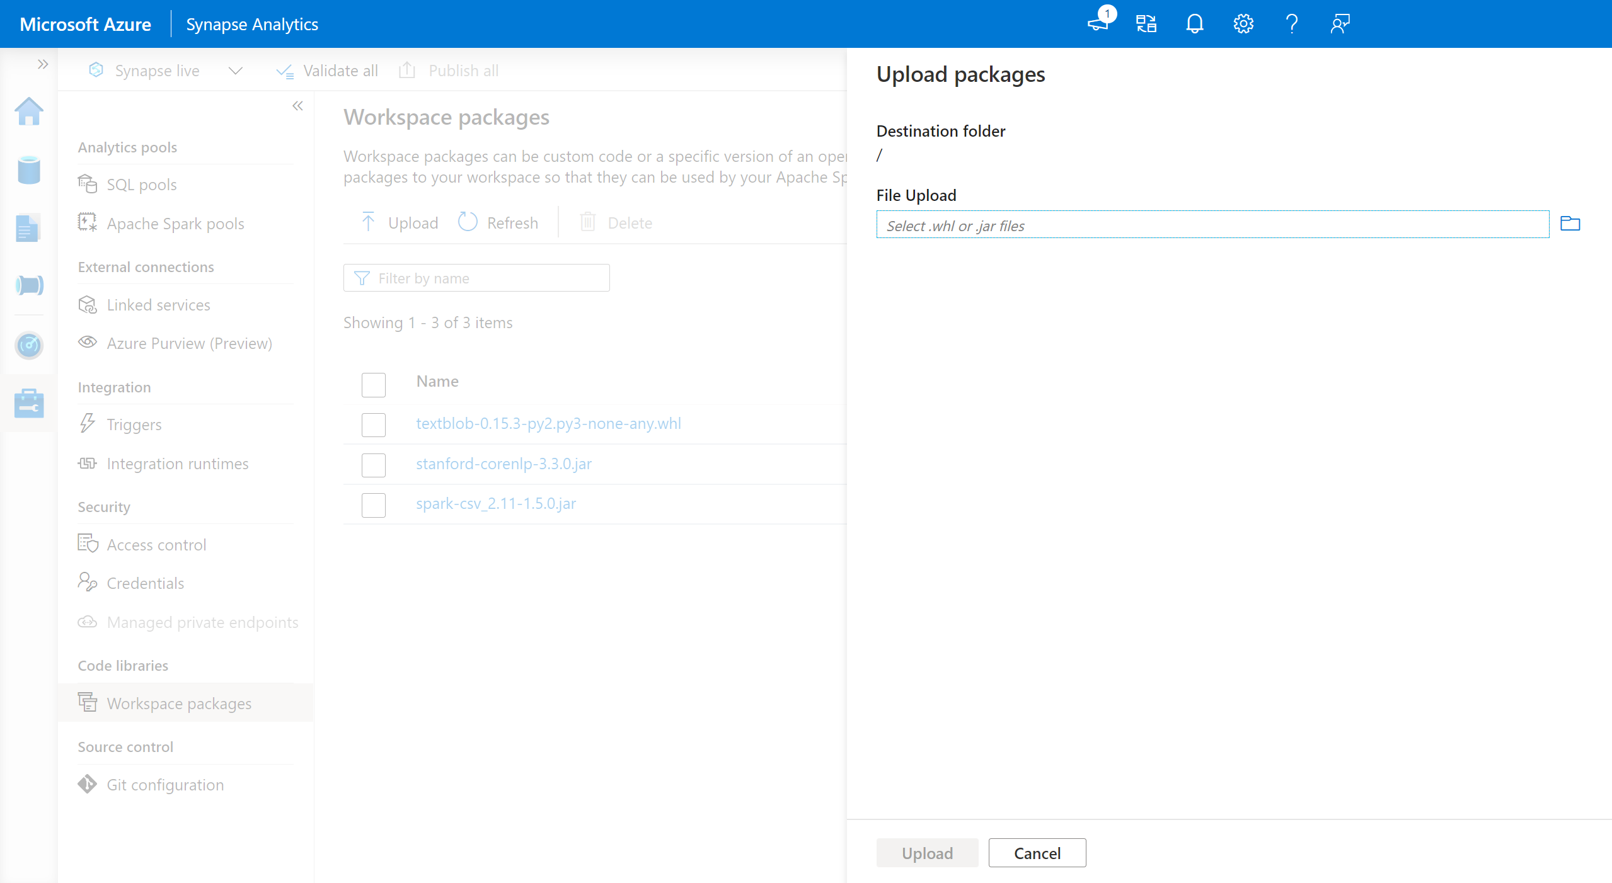Click the Select .whl or .jar files field
The width and height of the screenshot is (1612, 883).
click(1212, 225)
